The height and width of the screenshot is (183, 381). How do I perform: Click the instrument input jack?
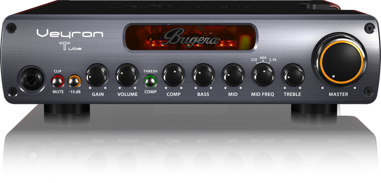(x=31, y=80)
